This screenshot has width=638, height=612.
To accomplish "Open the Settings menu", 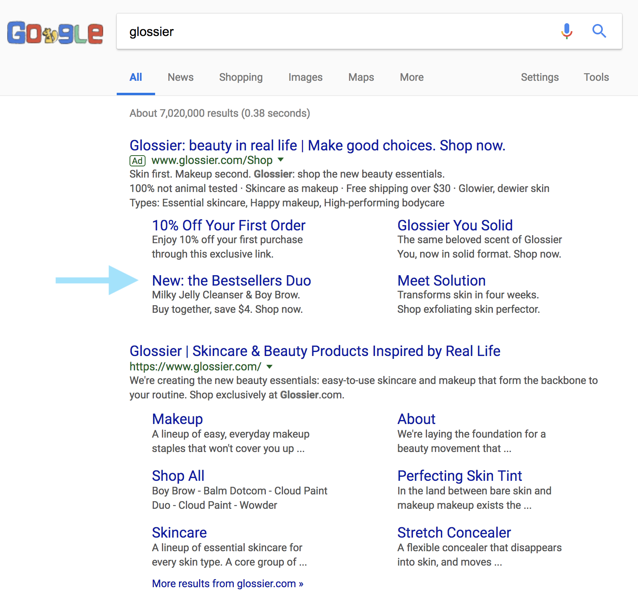I will click(x=540, y=77).
